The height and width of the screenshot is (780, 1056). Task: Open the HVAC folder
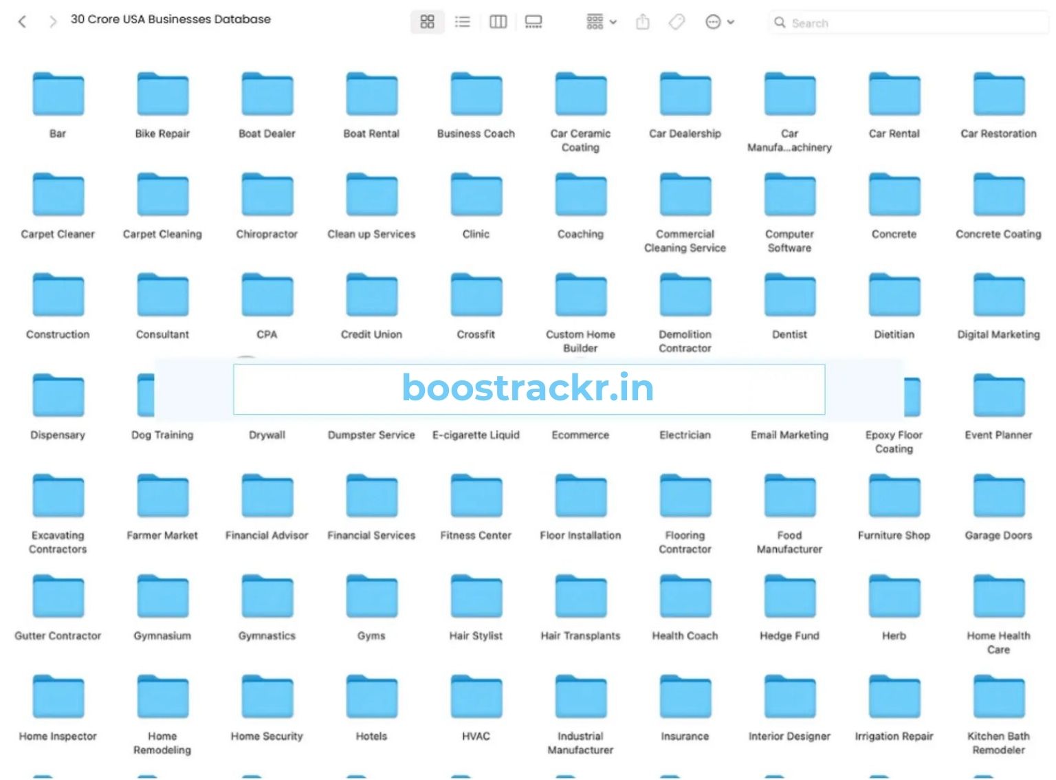coord(476,697)
